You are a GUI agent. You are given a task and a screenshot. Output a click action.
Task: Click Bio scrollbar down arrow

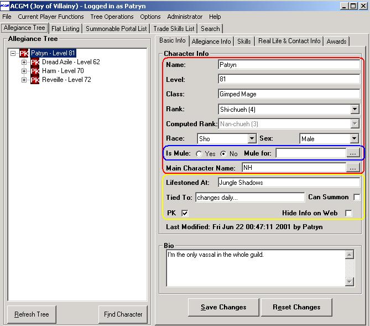pyautogui.click(x=349, y=282)
